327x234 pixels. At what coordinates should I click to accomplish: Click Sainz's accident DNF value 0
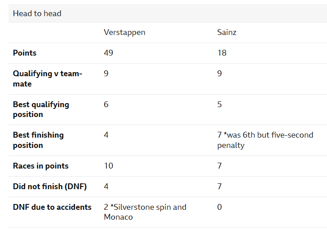pos(219,207)
